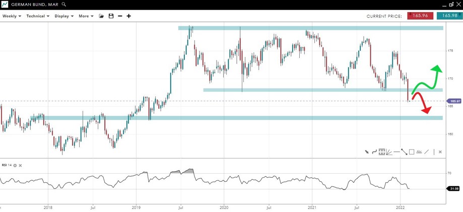Zoom in using the plus icon
The height and width of the screenshot is (212, 463).
pyautogui.click(x=129, y=16)
